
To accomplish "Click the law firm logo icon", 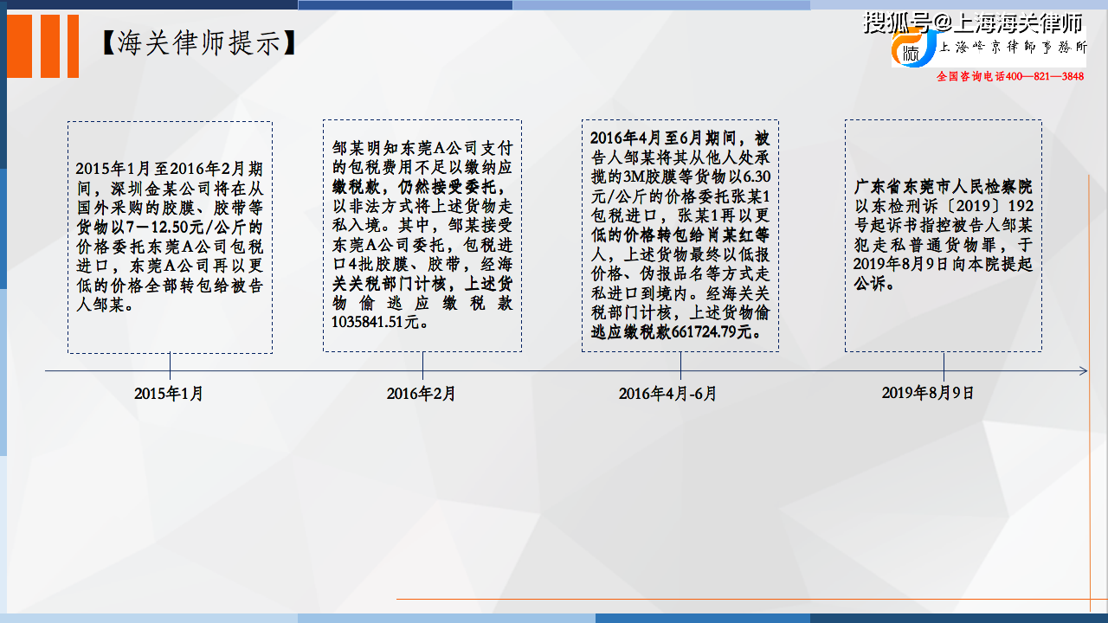I will click(914, 47).
